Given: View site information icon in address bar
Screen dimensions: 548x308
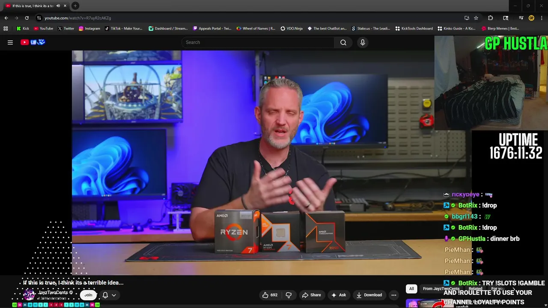Looking at the screenshot, I should point(39,18).
